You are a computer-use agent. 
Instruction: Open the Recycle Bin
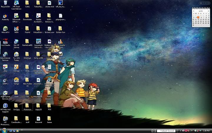(x=5, y=4)
